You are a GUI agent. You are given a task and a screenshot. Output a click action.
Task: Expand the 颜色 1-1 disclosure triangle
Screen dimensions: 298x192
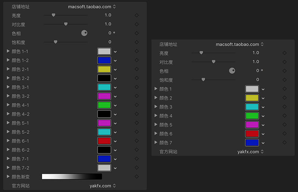8,51
